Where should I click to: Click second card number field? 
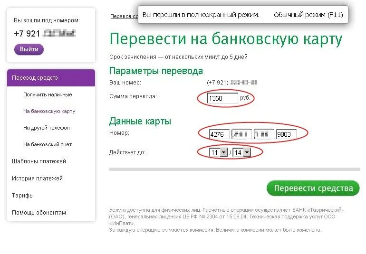point(241,134)
